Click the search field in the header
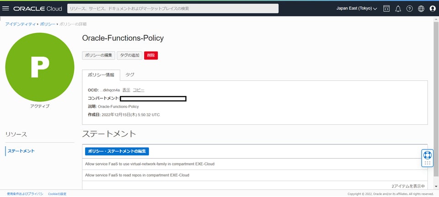Image resolution: width=439 pixels, height=197 pixels. (173, 8)
